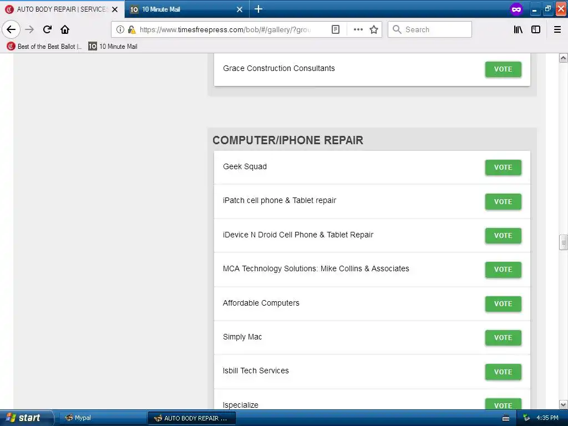The width and height of the screenshot is (568, 426).
Task: Open the hamburger application menu
Action: (x=557, y=29)
